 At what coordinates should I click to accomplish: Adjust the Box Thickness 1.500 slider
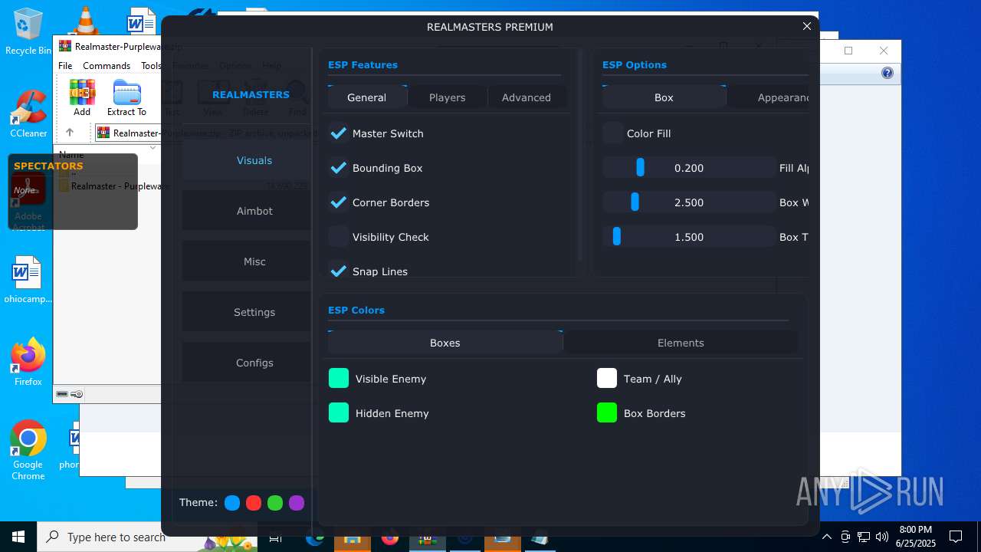pos(689,237)
